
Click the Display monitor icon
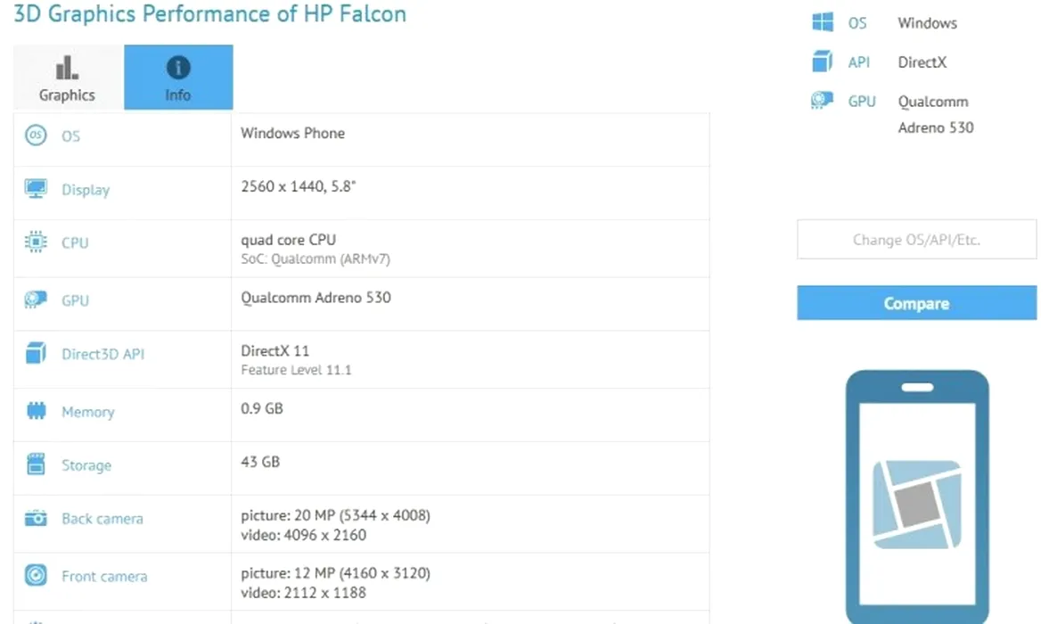click(36, 189)
